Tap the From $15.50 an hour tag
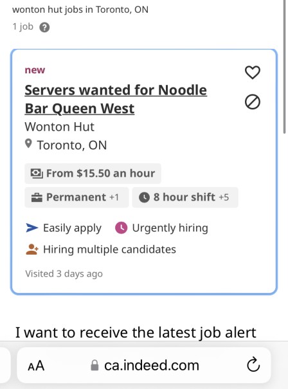Image resolution: width=288 pixels, height=389 pixels. pyautogui.click(x=93, y=174)
